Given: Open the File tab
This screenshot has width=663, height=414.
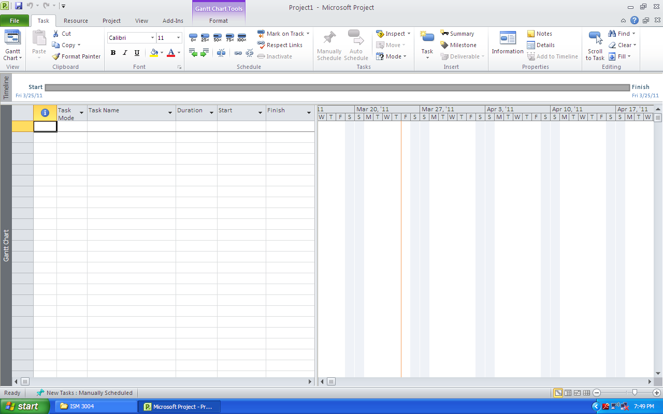Looking at the screenshot, I should click(x=15, y=21).
